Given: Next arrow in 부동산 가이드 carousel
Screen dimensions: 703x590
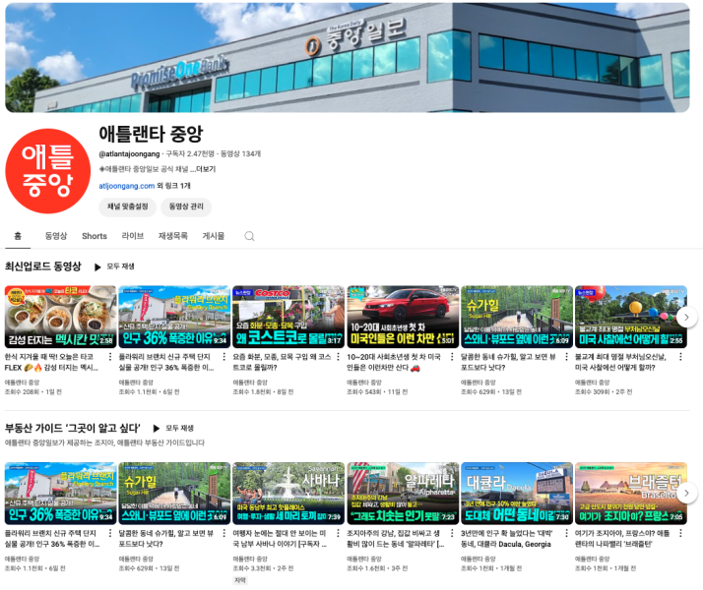Looking at the screenshot, I should 686,494.
